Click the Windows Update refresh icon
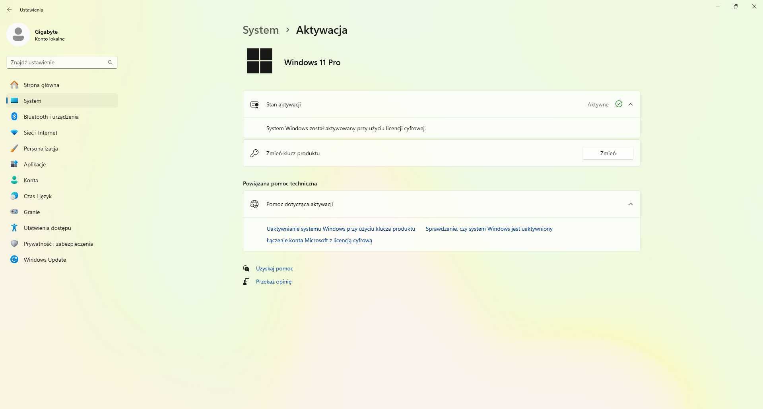 [14, 259]
